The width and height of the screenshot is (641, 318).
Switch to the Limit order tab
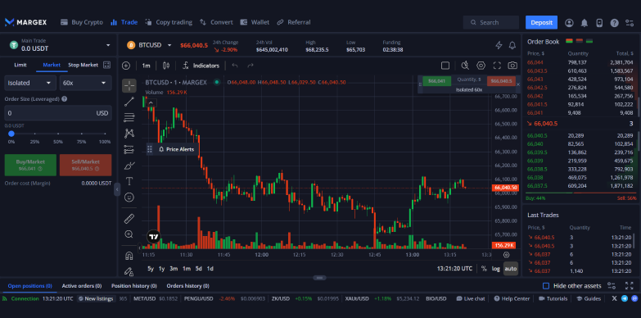point(20,65)
